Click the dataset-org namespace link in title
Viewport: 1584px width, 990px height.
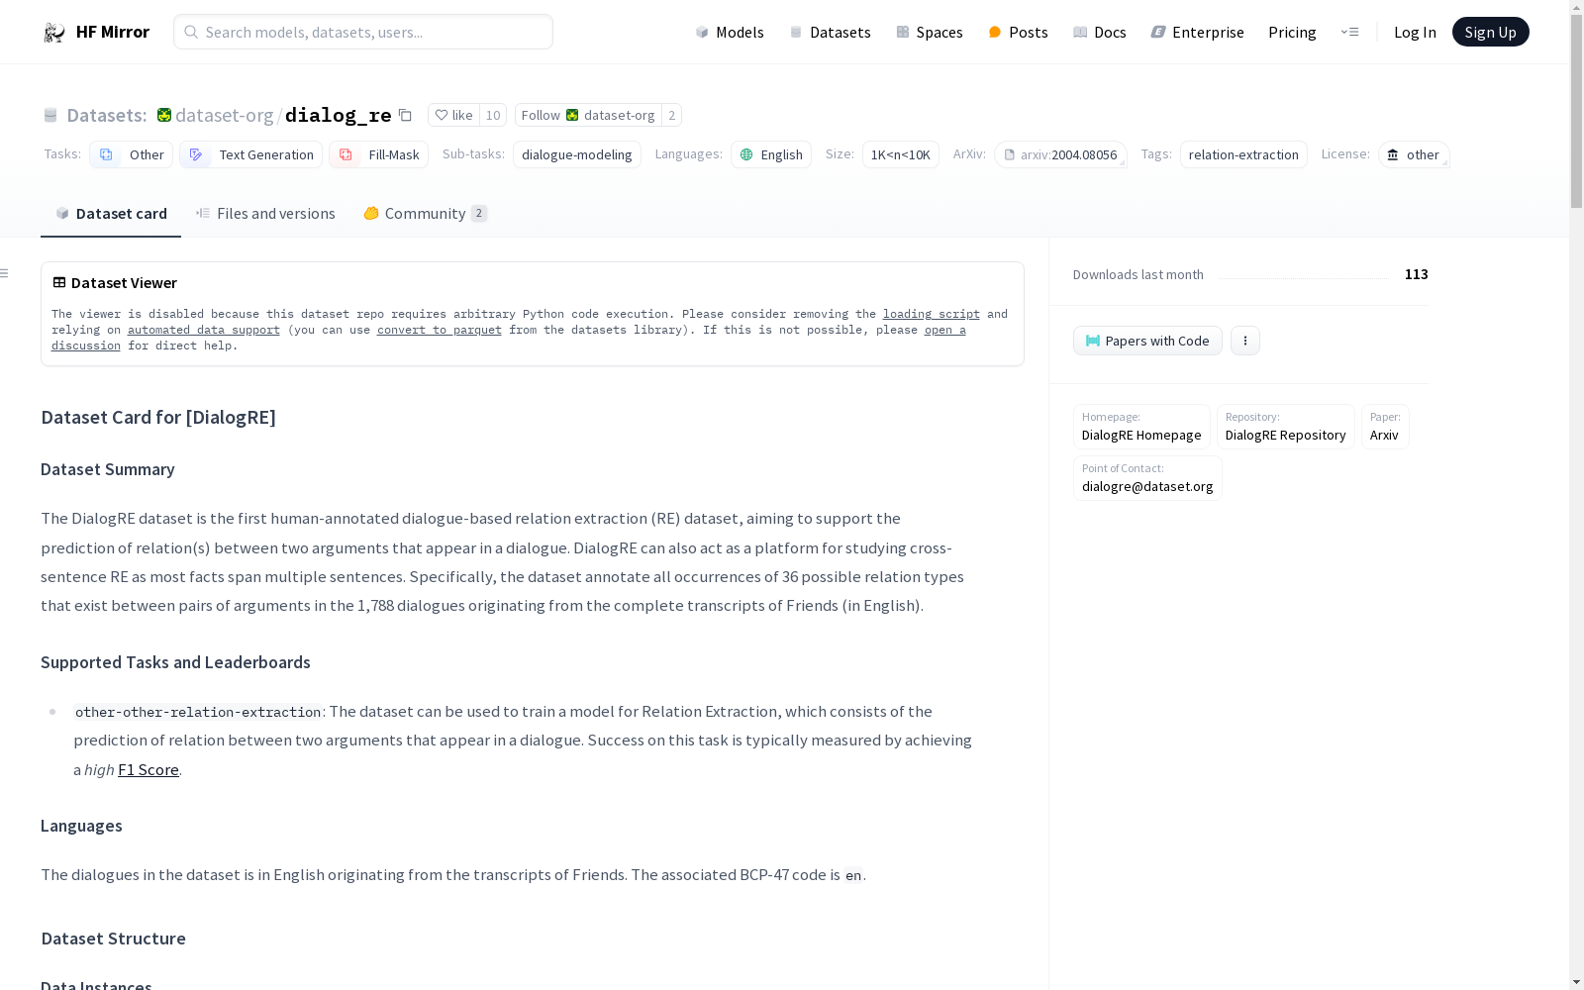pyautogui.click(x=224, y=115)
